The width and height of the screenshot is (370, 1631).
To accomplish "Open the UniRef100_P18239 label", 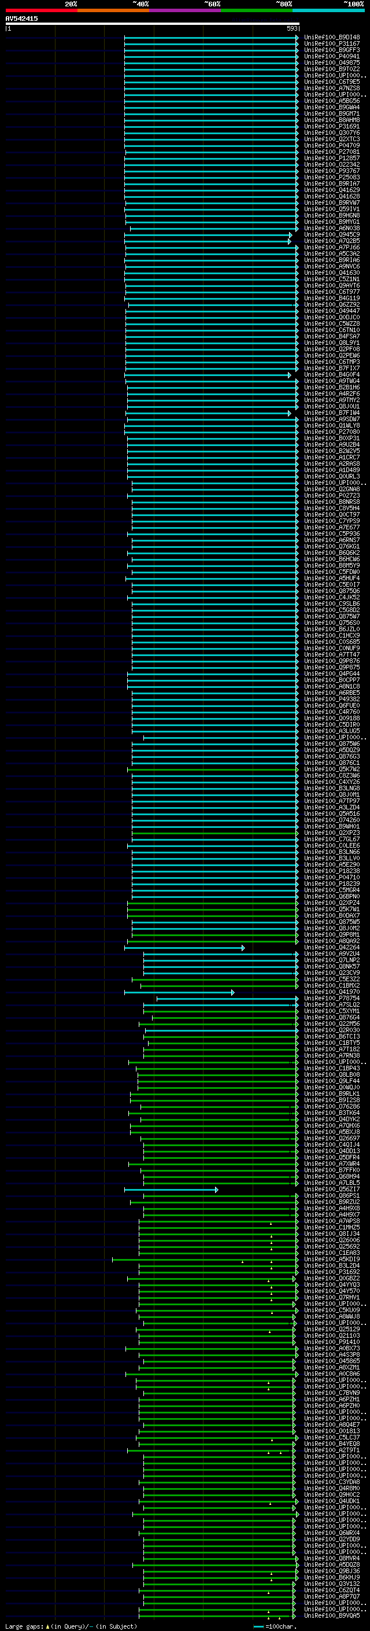I will pyautogui.click(x=332, y=884).
